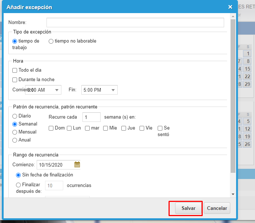The height and width of the screenshot is (223, 255).
Task: Check the Vie weekday checkbox
Action: (x=142, y=128)
